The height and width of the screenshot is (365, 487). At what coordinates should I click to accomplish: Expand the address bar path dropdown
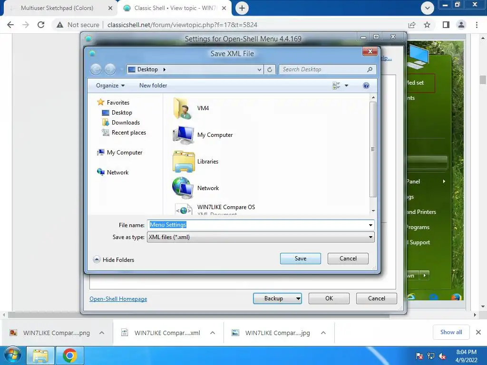tap(259, 69)
